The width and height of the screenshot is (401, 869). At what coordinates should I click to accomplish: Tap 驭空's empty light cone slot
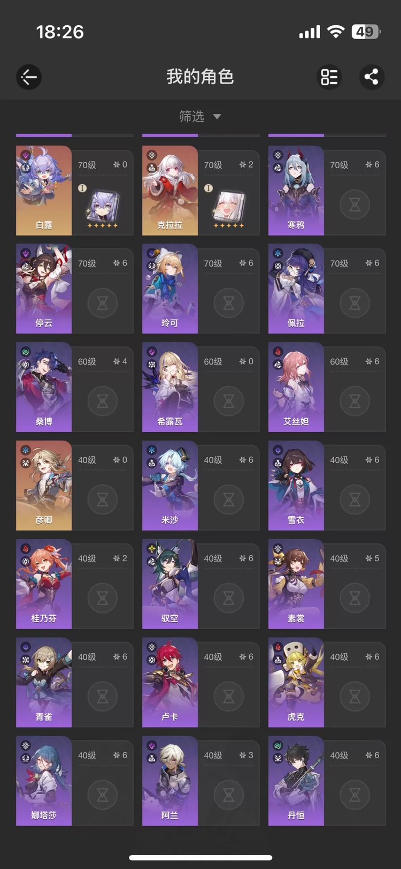[x=229, y=598]
